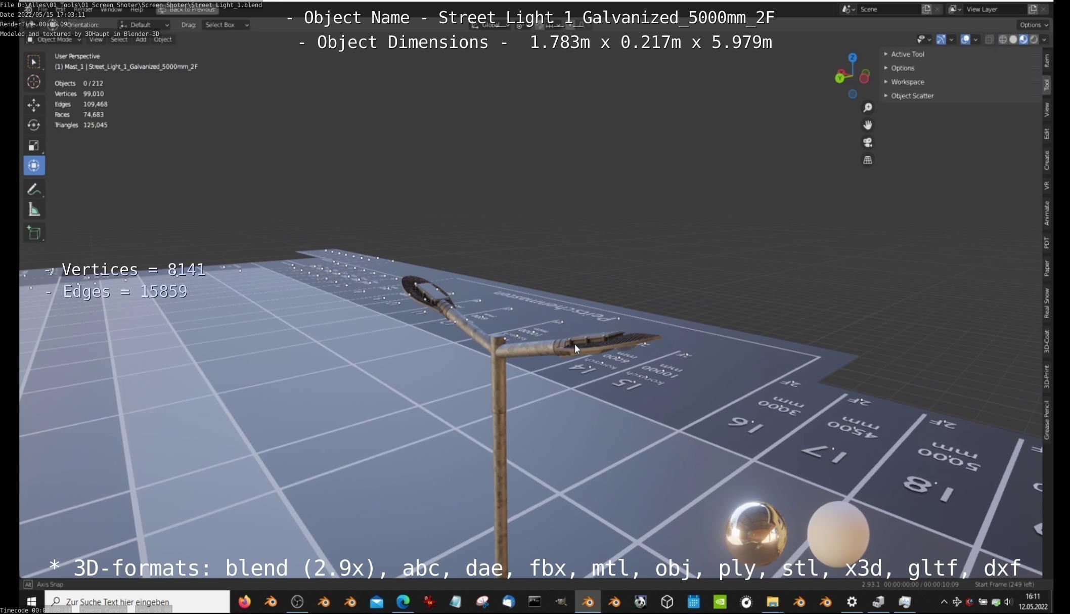The width and height of the screenshot is (1070, 614).
Task: Open the viewport Add menu
Action: pyautogui.click(x=141, y=39)
